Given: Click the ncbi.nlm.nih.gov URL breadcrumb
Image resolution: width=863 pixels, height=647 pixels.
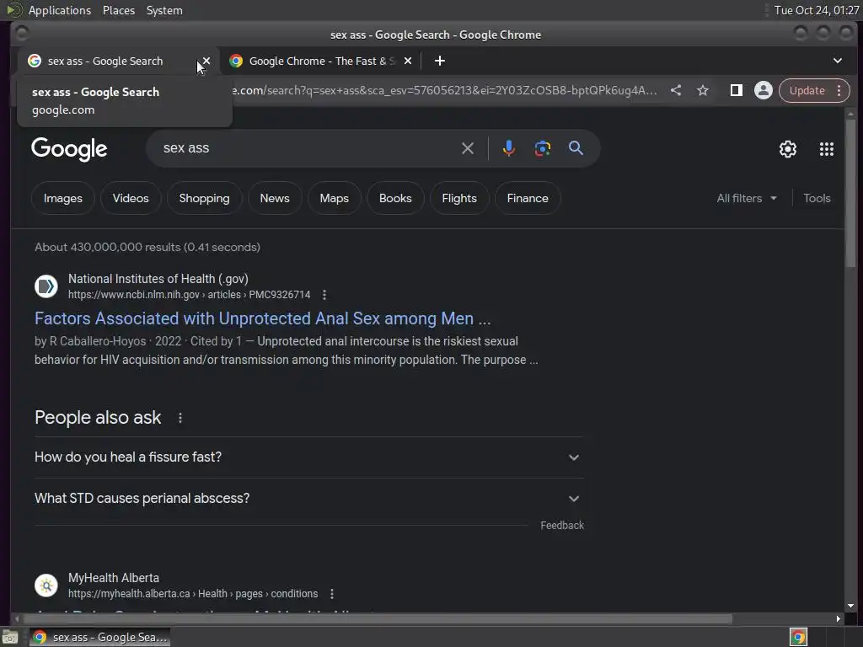Looking at the screenshot, I should 189,295.
